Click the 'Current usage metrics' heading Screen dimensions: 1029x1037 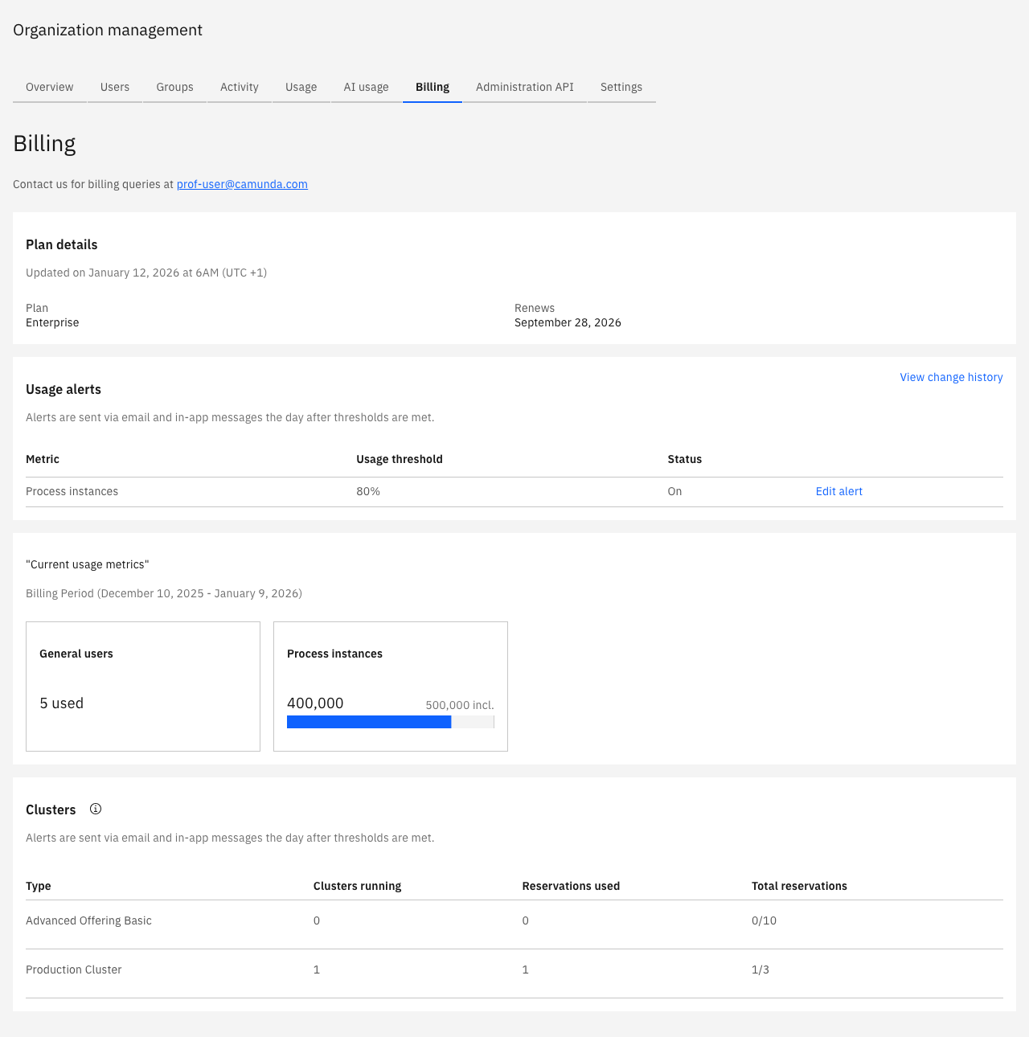[x=88, y=564]
